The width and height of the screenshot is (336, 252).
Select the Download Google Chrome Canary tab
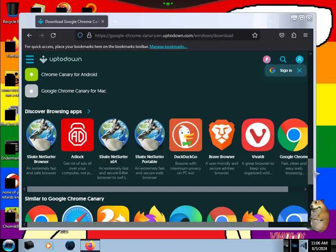[72, 21]
